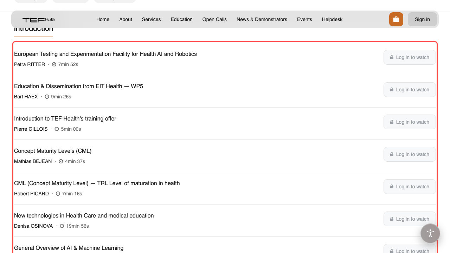Select title Concept Maturity Levels (CML)
The height and width of the screenshot is (253, 450).
(x=53, y=151)
